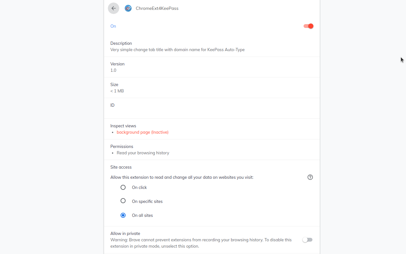The height and width of the screenshot is (254, 406).
Task: Click the Size field showing less than 1 MB
Action: point(117,91)
